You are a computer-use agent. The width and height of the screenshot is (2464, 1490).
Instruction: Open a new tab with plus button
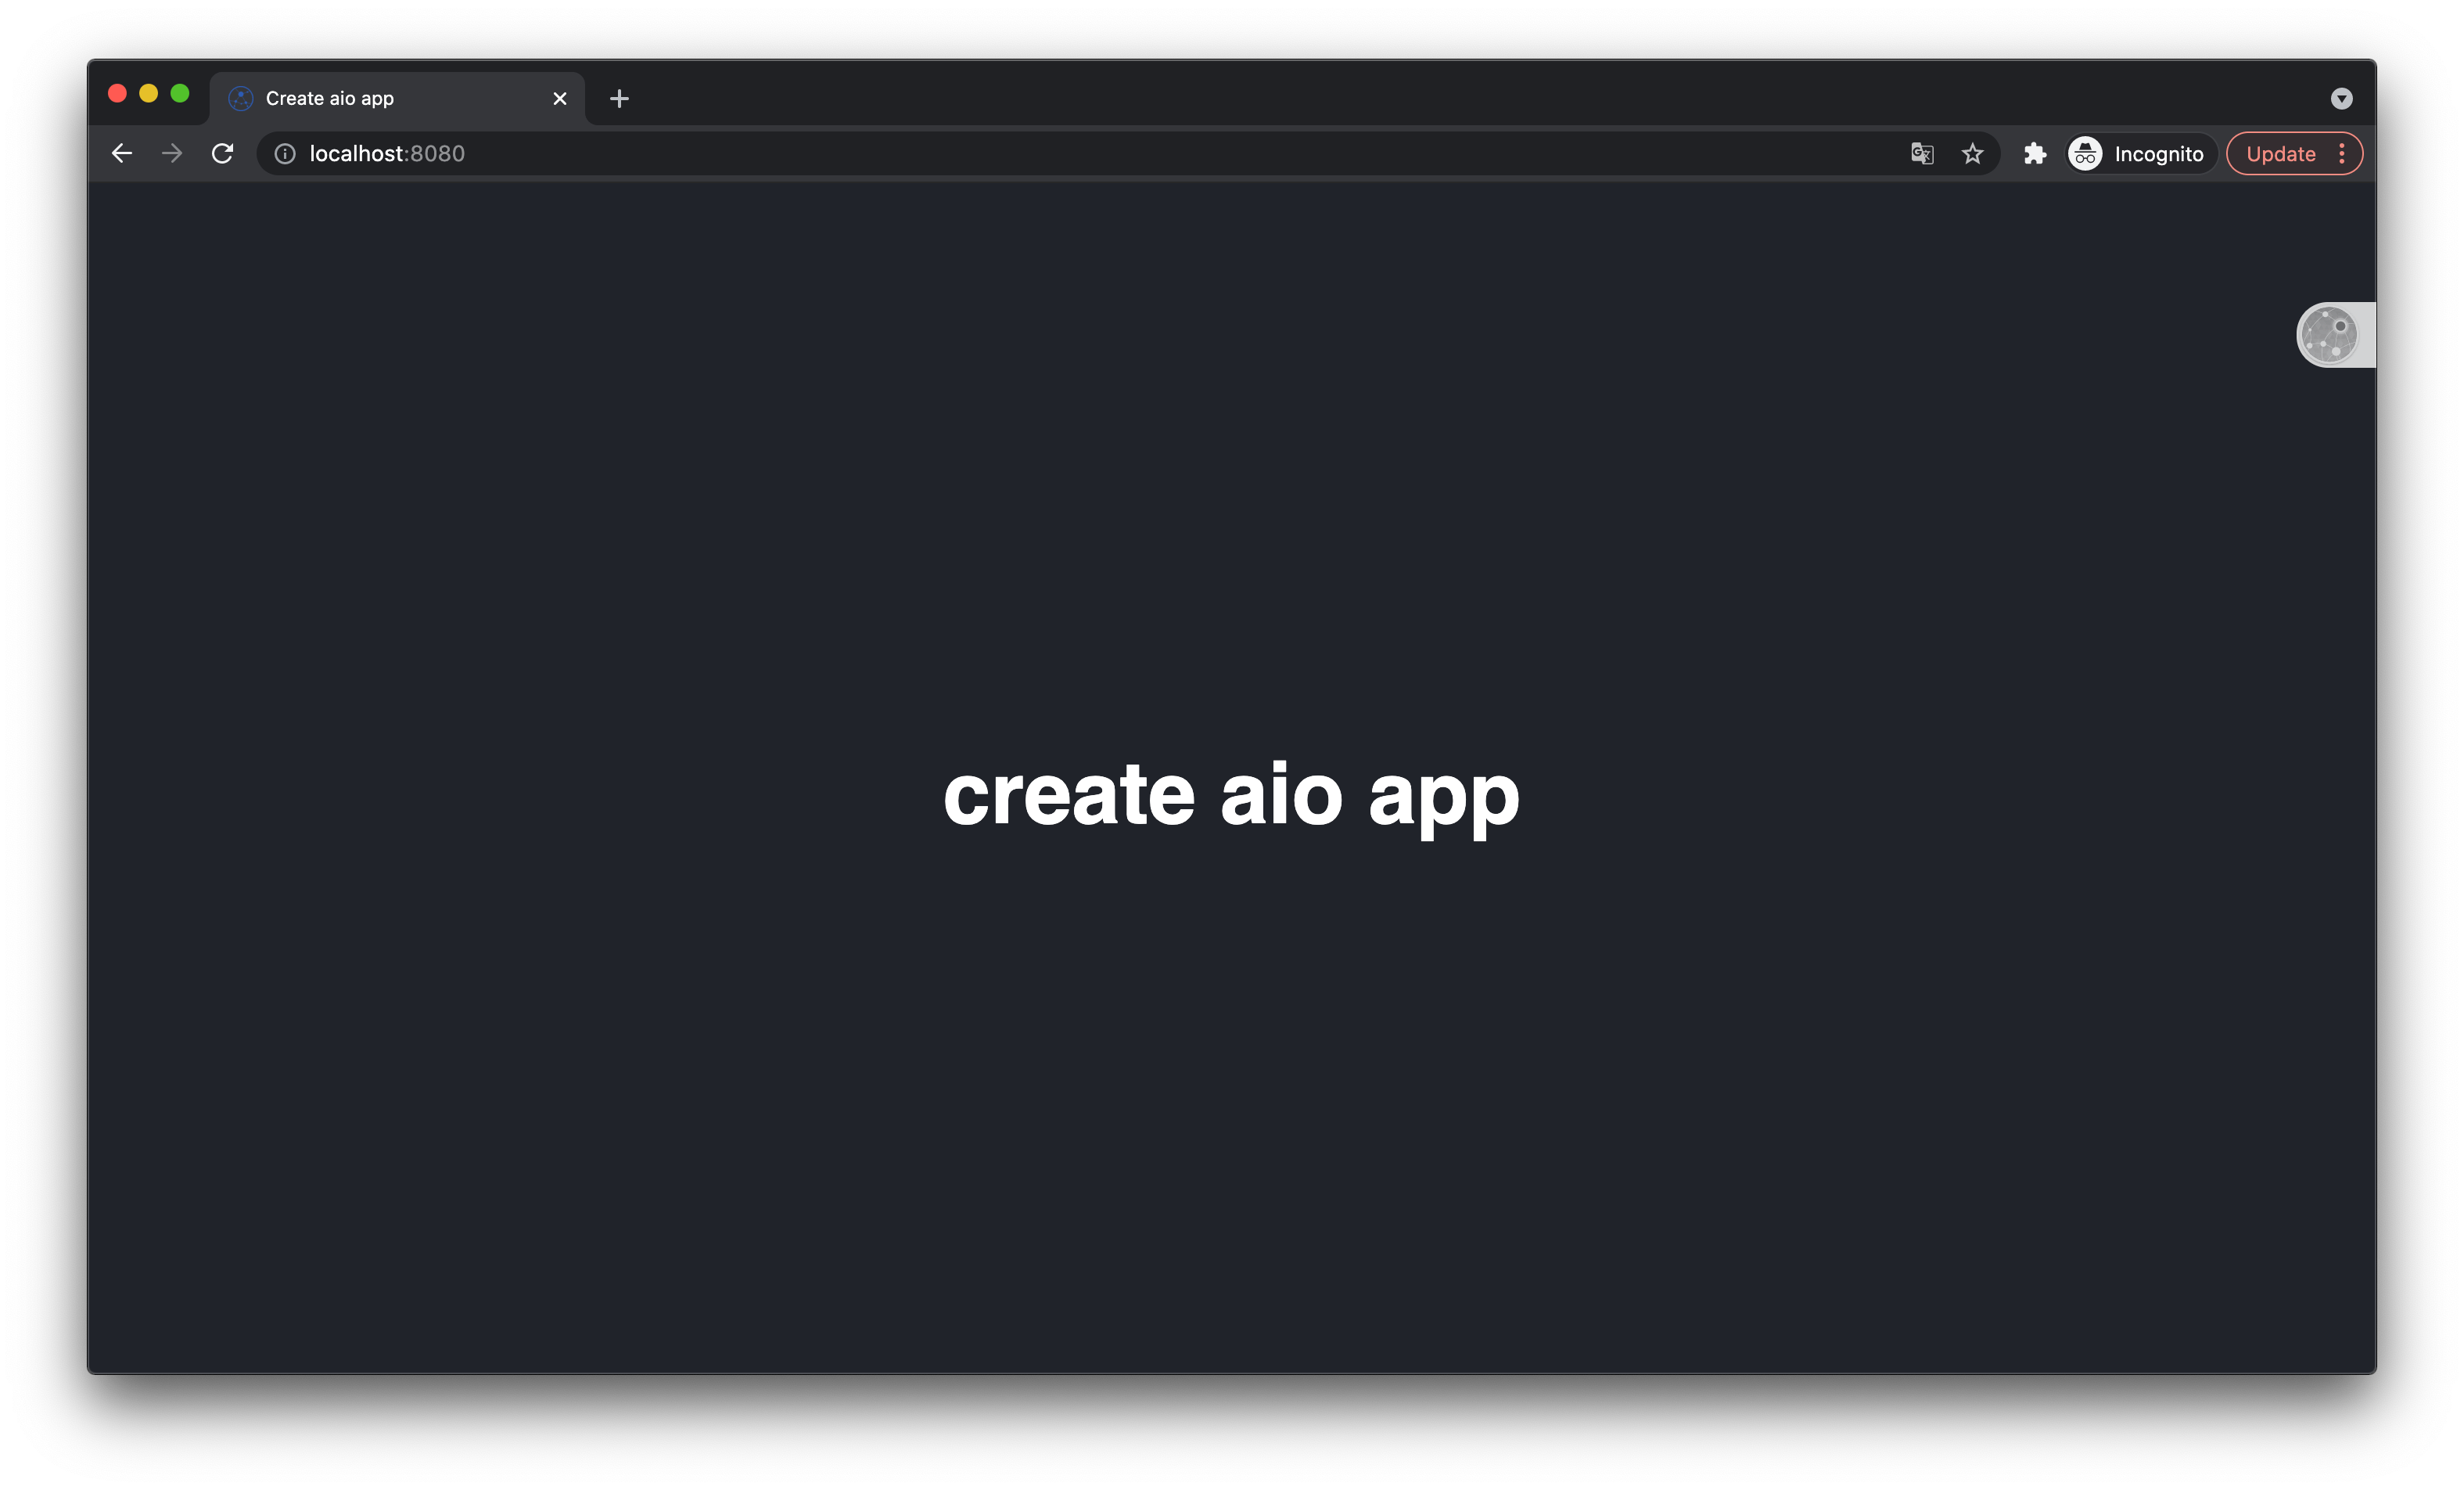619,98
